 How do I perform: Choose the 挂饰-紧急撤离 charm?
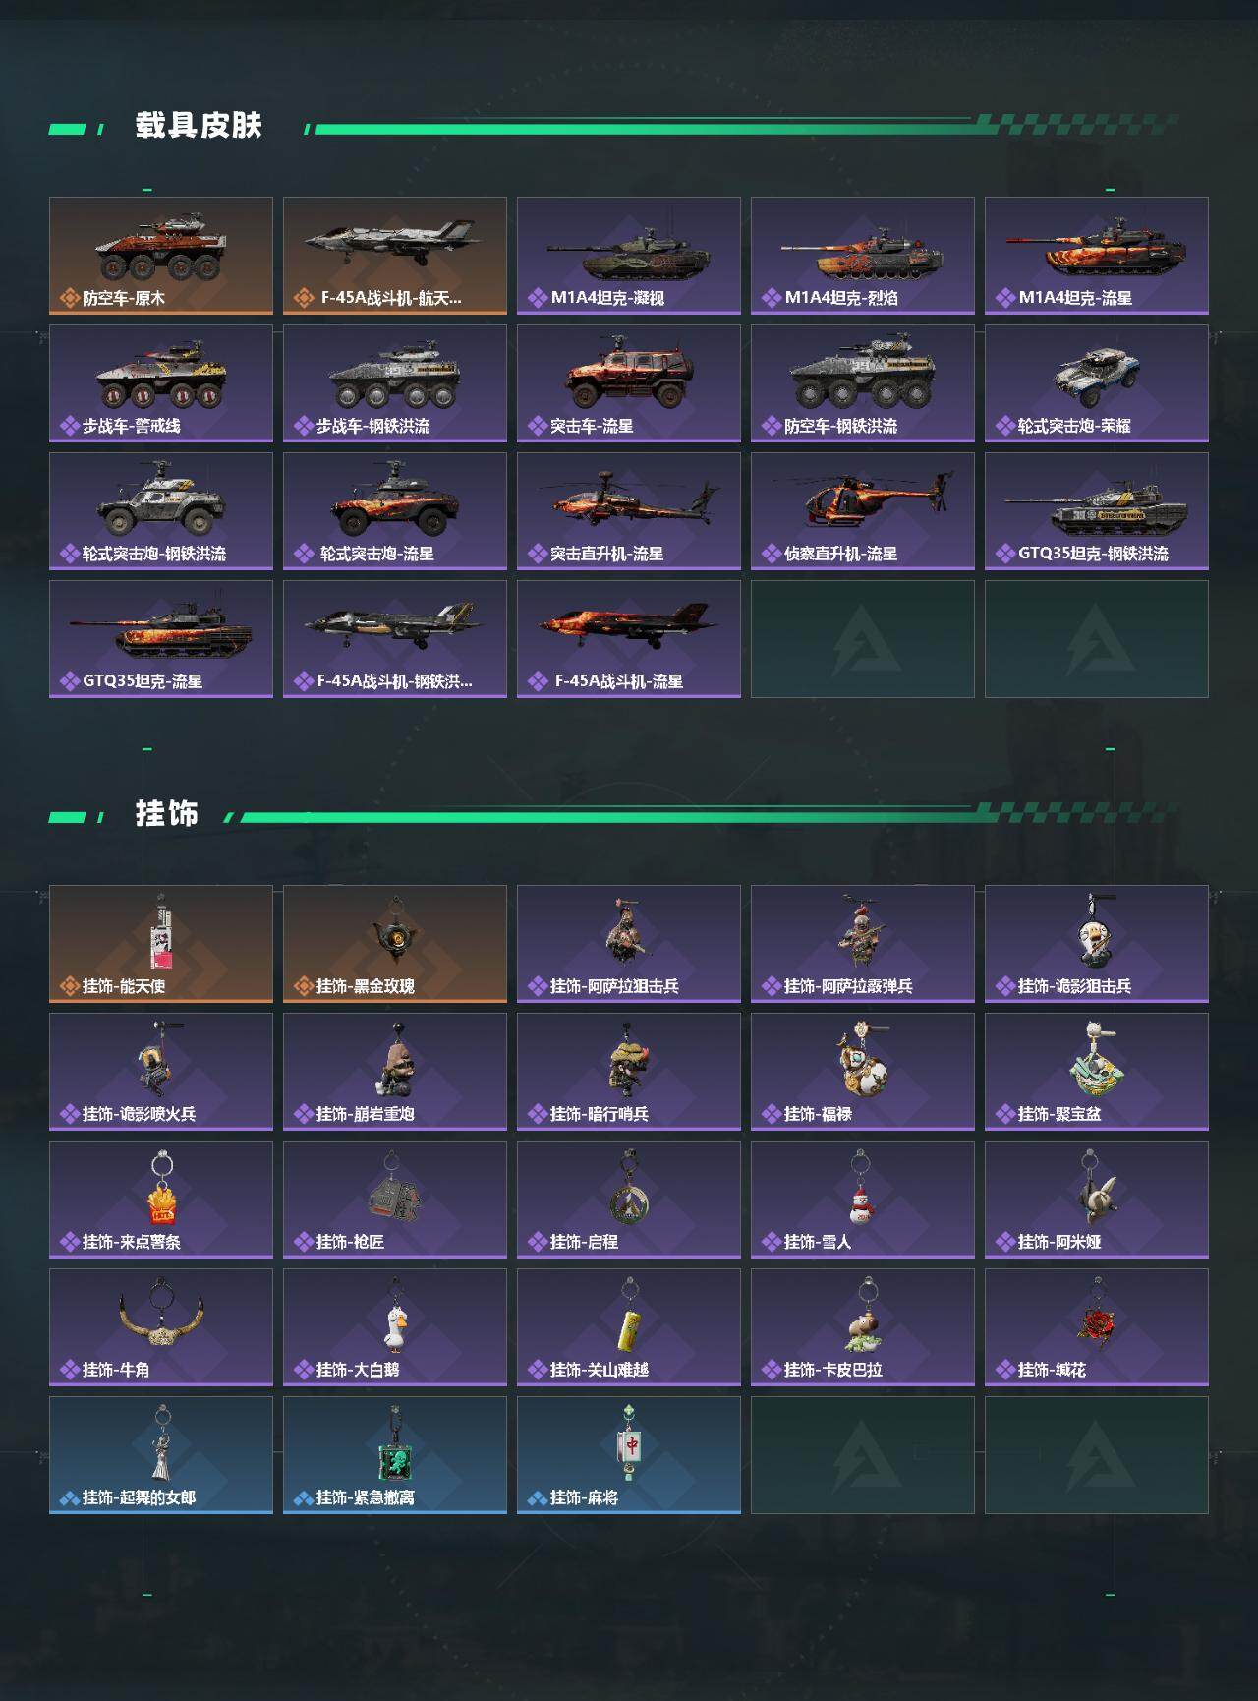[395, 1455]
